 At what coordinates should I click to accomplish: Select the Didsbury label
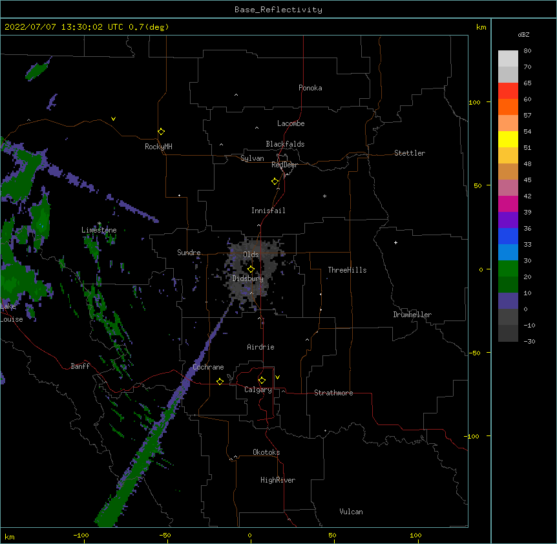[x=248, y=278]
